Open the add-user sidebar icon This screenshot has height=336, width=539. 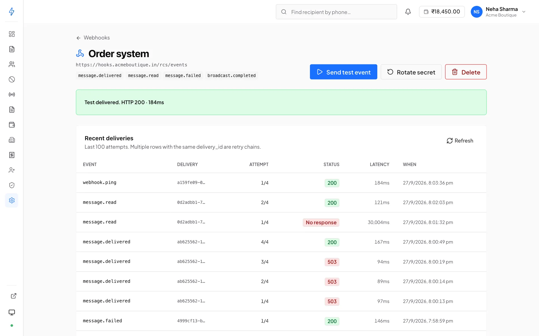tap(12, 170)
